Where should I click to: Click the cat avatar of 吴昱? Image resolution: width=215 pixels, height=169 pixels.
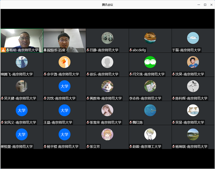point(193,110)
